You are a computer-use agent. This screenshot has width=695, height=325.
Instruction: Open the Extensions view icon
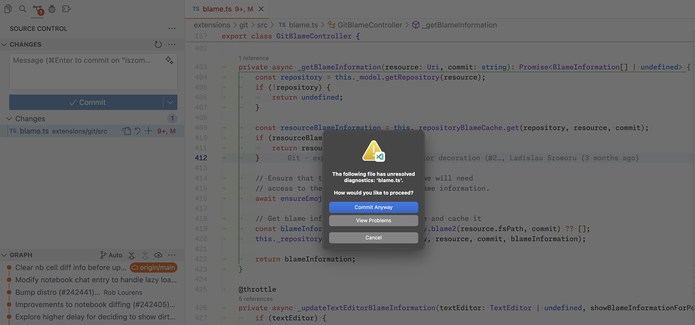[66, 9]
